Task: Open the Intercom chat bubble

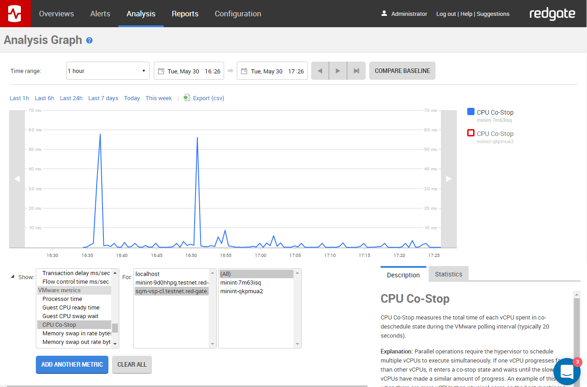Action: [567, 372]
